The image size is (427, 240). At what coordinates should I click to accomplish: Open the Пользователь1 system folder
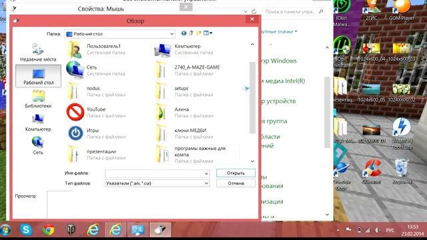[x=96, y=49]
